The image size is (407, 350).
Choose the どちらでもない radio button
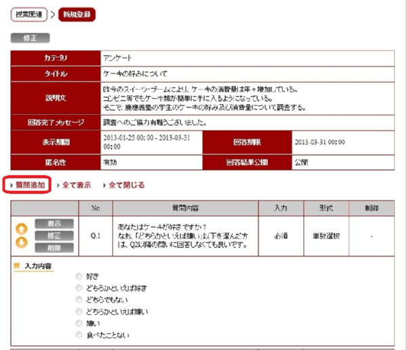tap(79, 300)
